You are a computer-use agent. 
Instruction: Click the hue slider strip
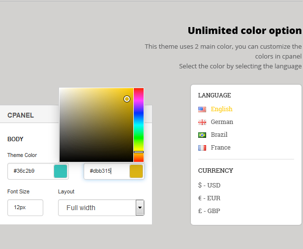tap(139, 125)
